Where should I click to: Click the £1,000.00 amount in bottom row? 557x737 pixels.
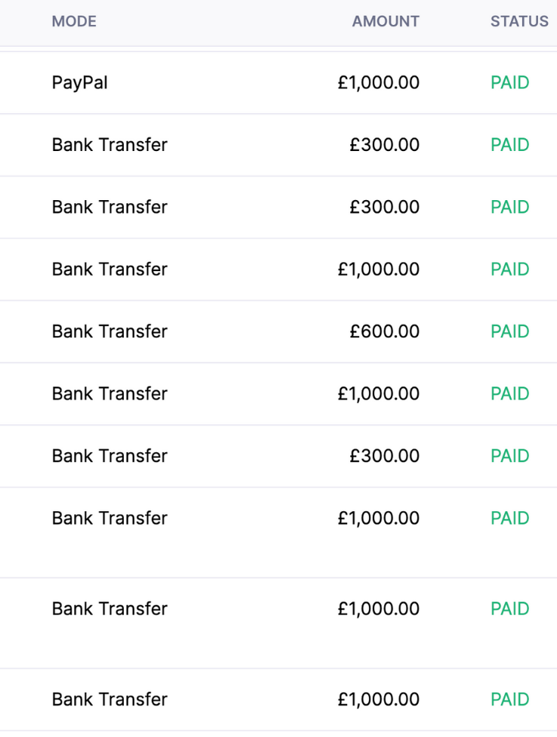(x=378, y=700)
